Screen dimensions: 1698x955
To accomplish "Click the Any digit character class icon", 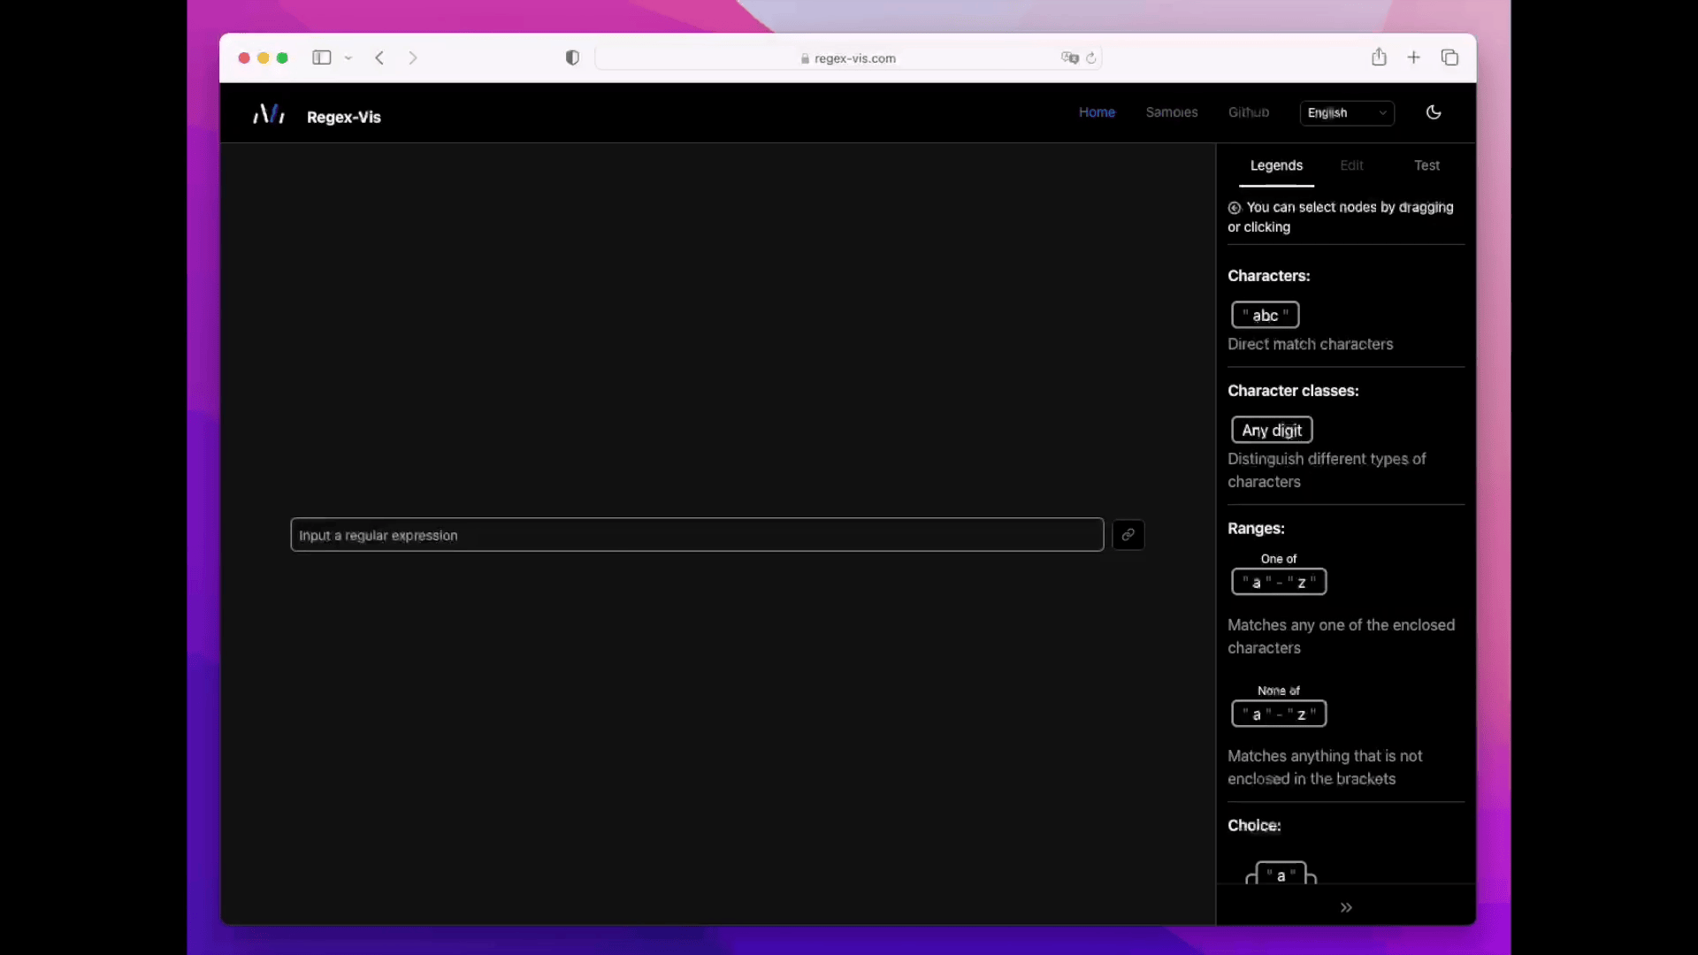I will coord(1270,429).
